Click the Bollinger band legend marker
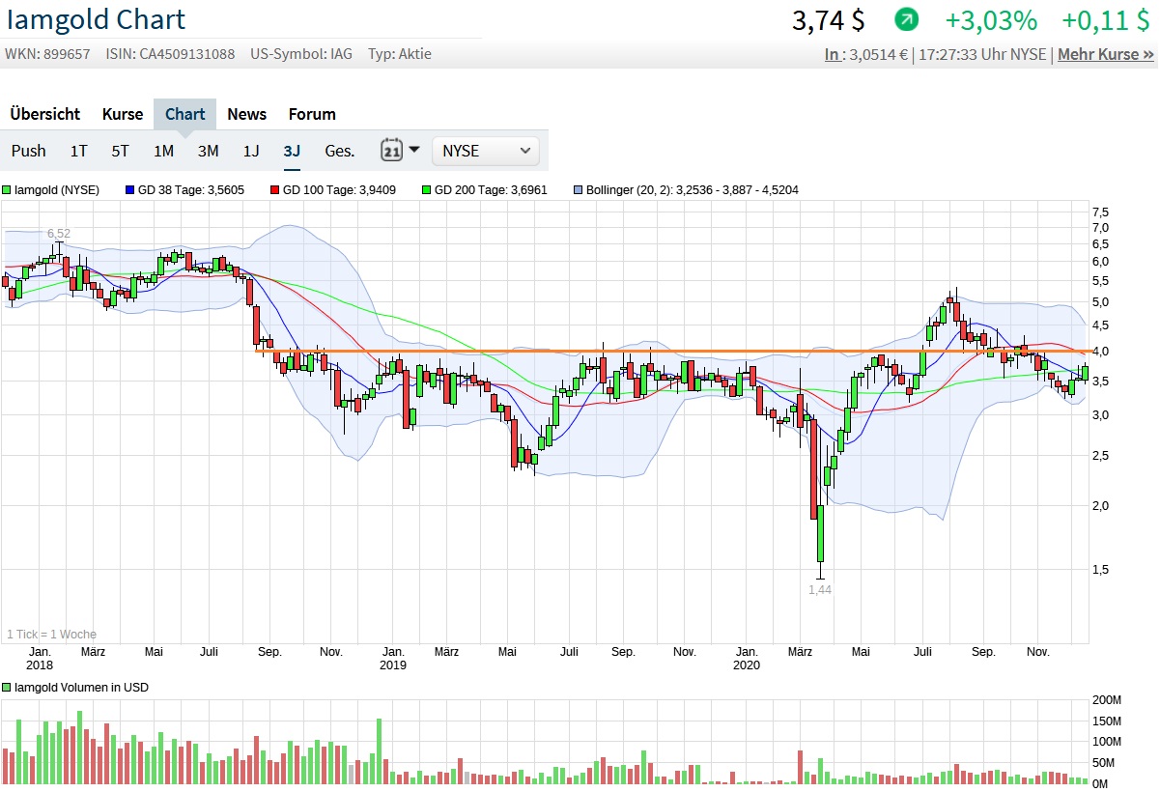The width and height of the screenshot is (1160, 792). pyautogui.click(x=579, y=190)
